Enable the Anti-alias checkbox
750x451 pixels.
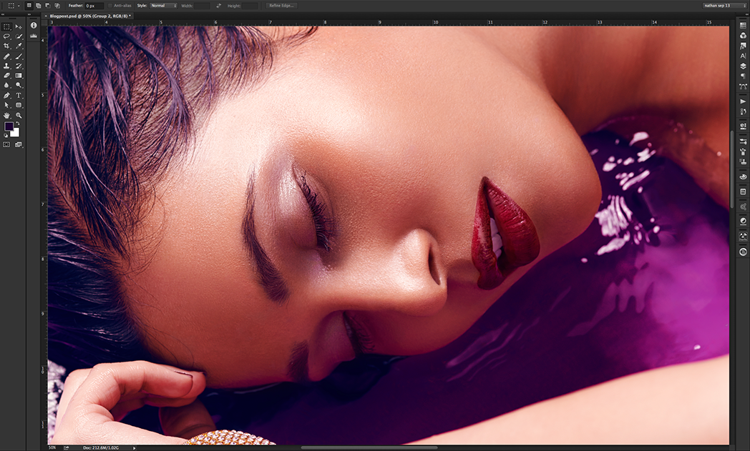pyautogui.click(x=110, y=6)
